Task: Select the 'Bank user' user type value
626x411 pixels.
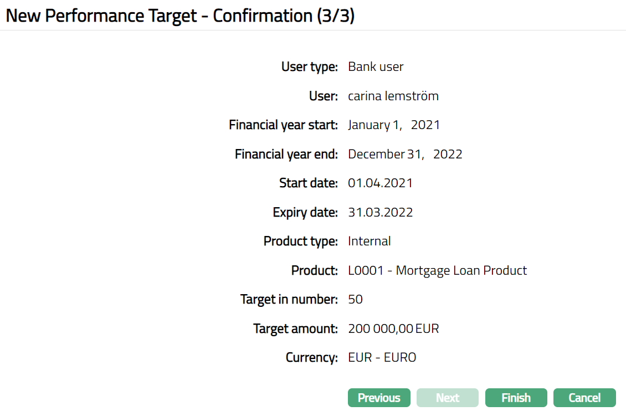Action: pyautogui.click(x=376, y=67)
